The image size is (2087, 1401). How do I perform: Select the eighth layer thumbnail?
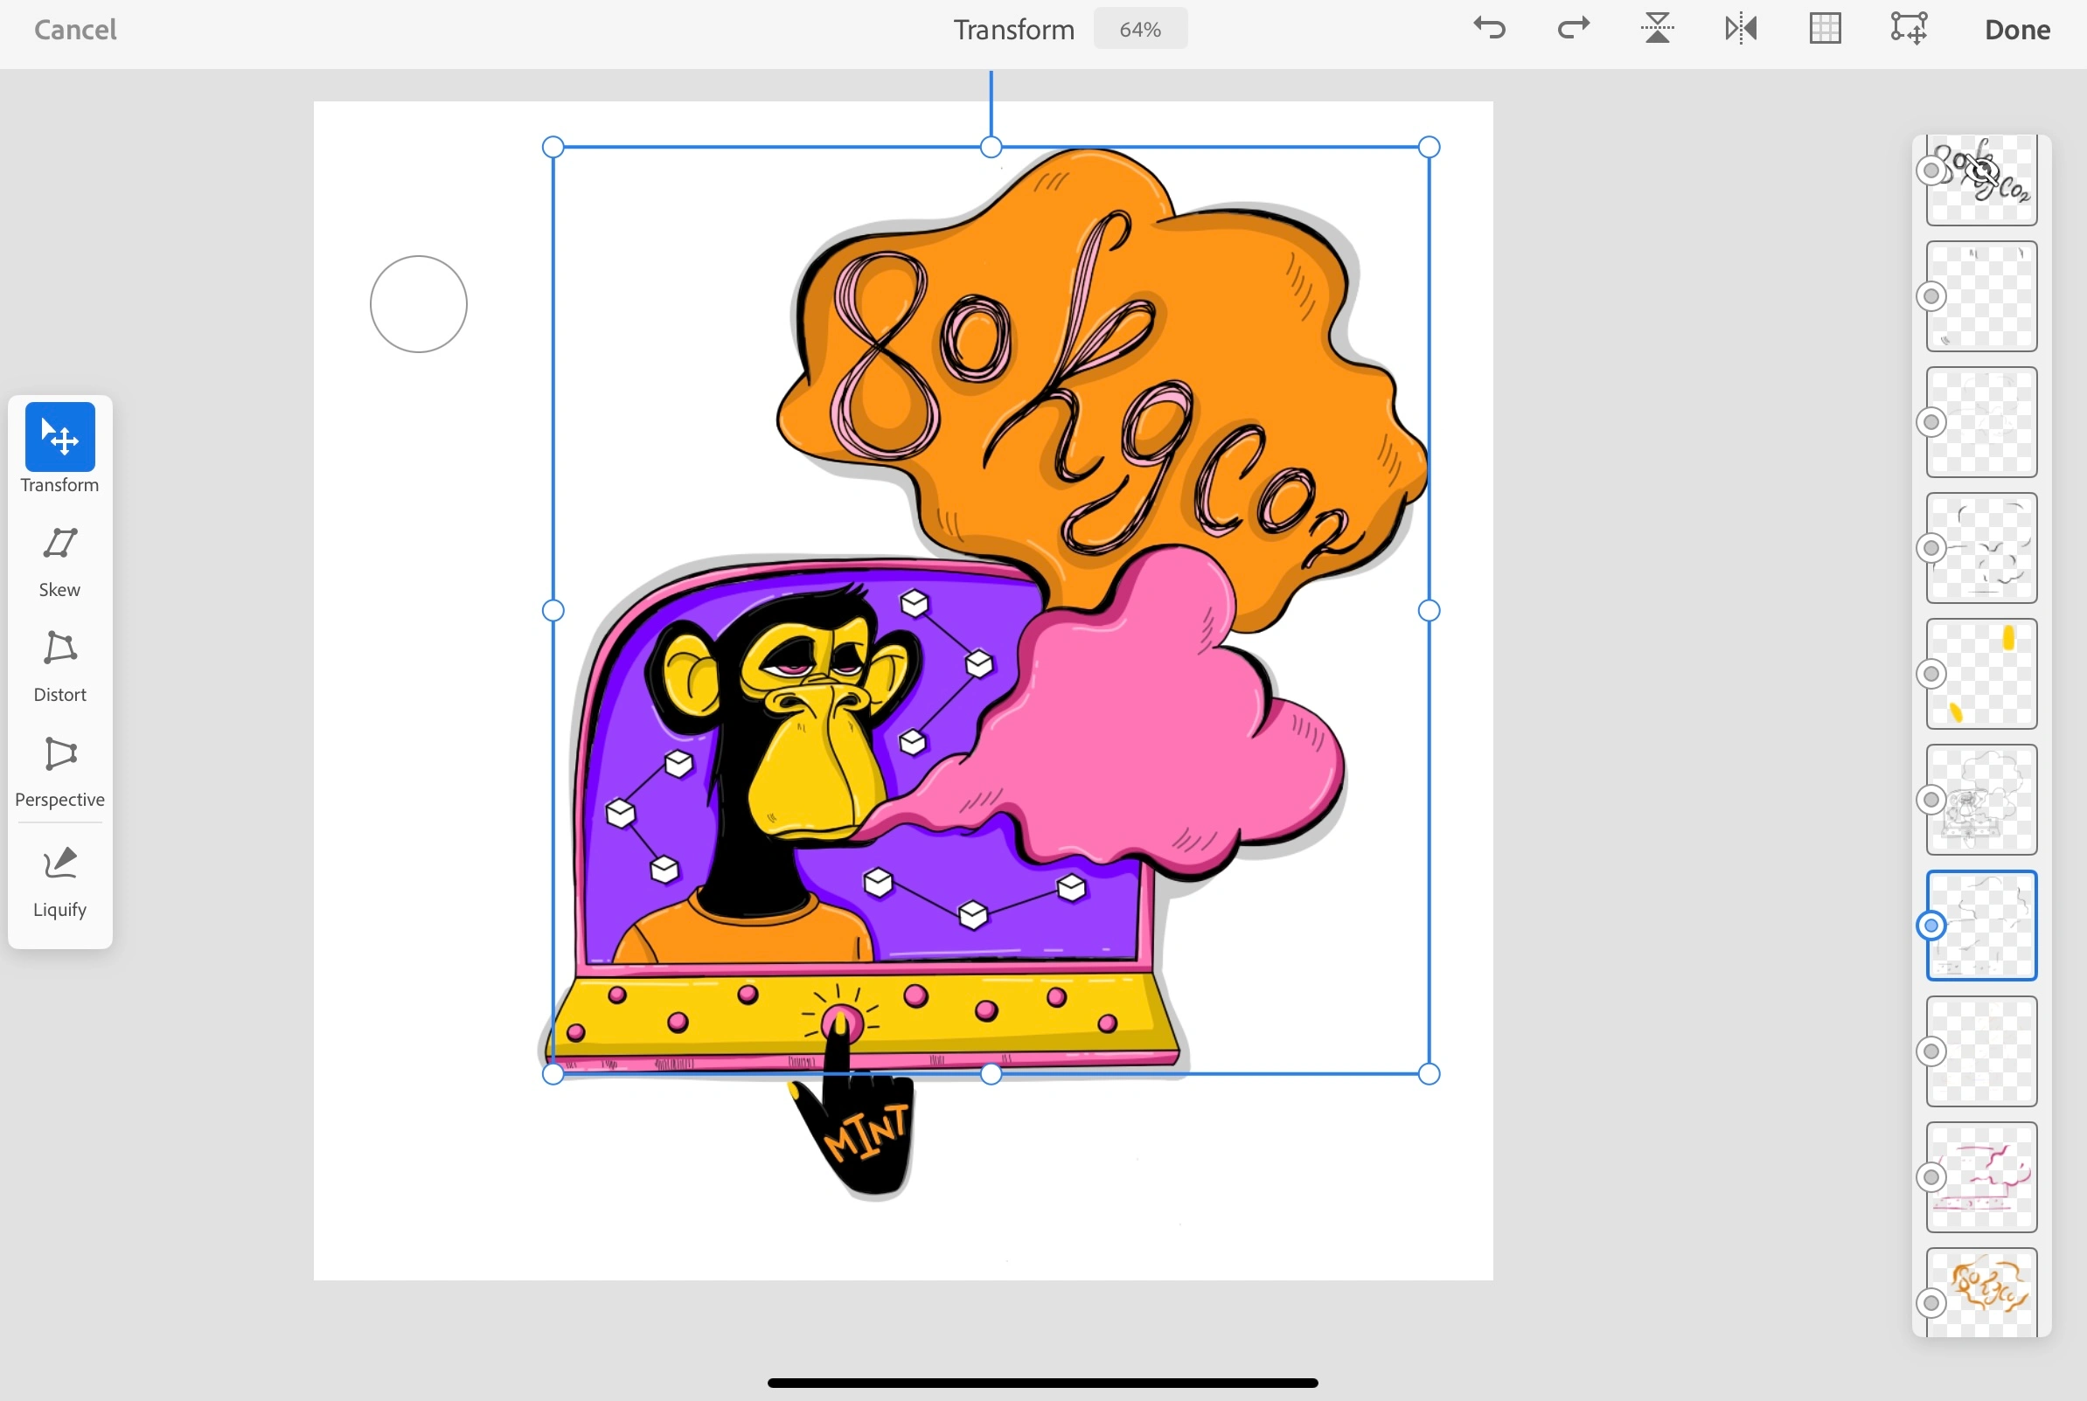[x=1981, y=1051]
